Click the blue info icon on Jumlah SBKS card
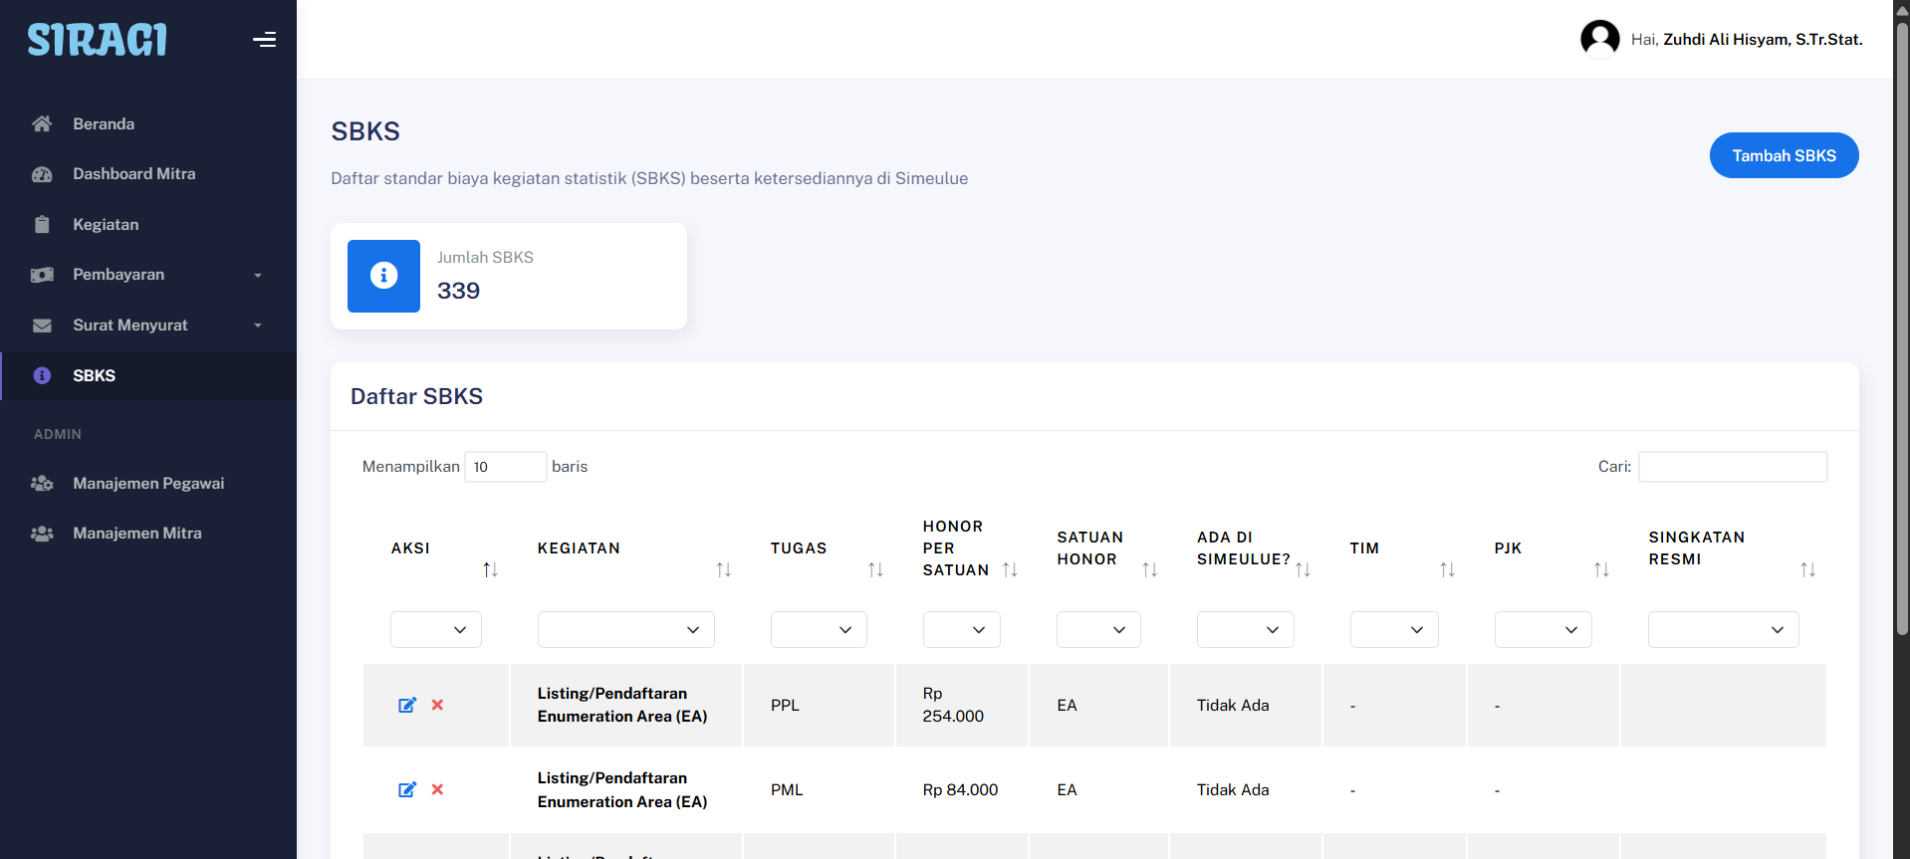 (x=383, y=276)
